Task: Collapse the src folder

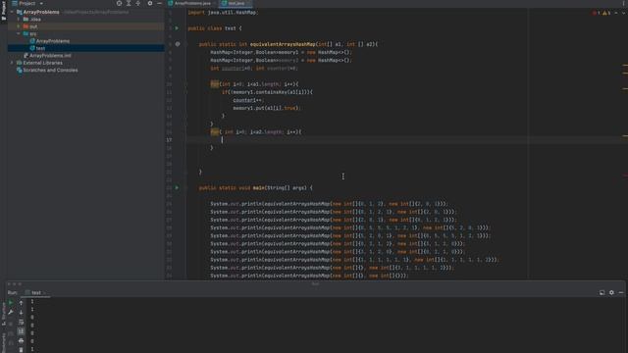Action: click(x=19, y=33)
